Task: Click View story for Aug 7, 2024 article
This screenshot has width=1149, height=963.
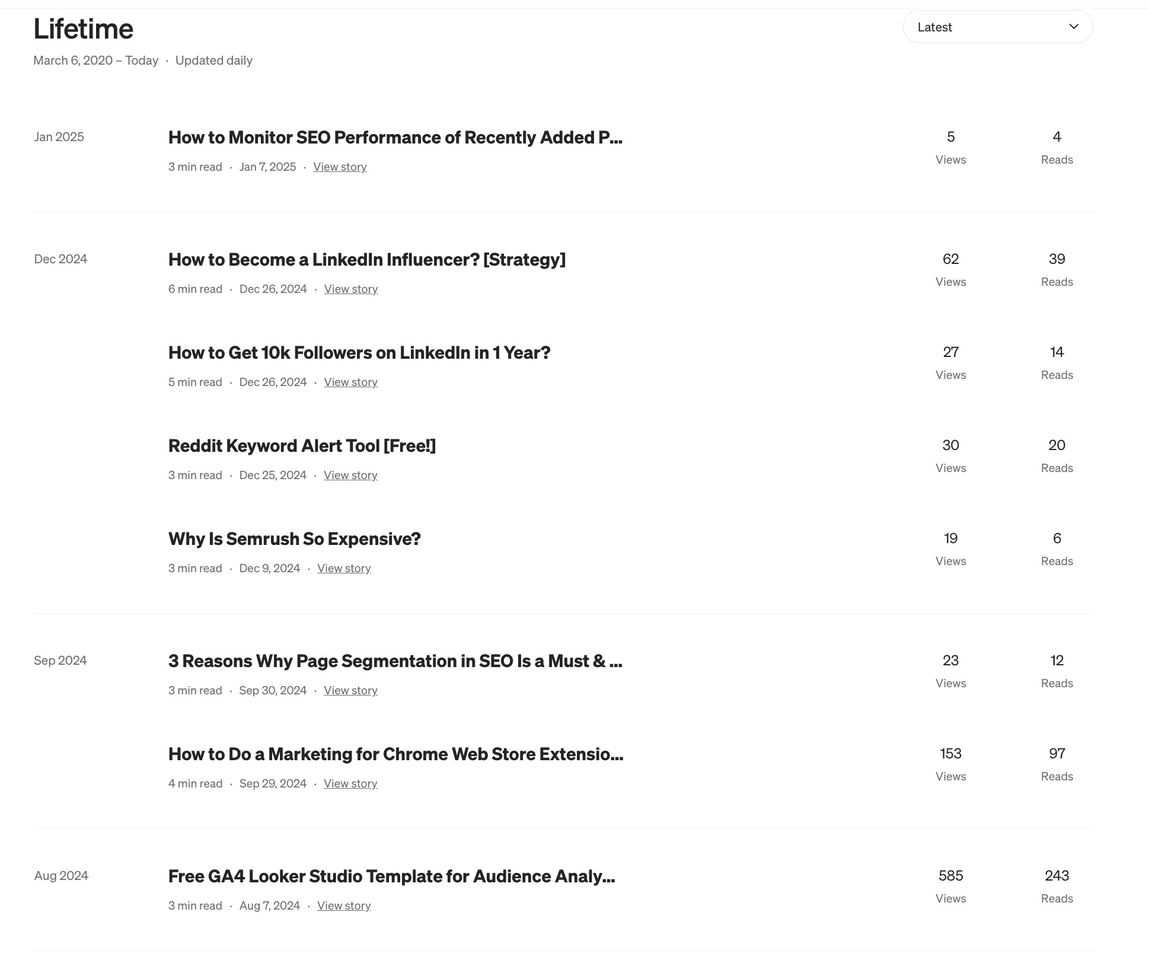Action: [344, 906]
